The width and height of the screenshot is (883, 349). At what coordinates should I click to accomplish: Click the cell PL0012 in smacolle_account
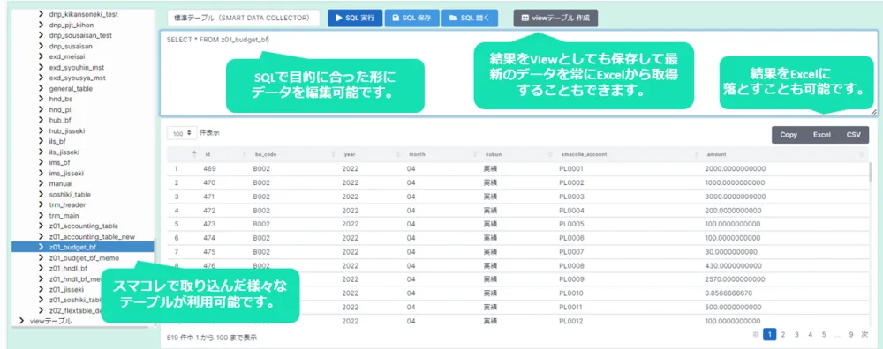click(x=571, y=321)
